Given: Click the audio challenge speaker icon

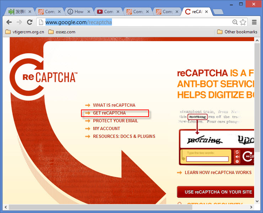Looking at the screenshot, I should [x=237, y=157].
